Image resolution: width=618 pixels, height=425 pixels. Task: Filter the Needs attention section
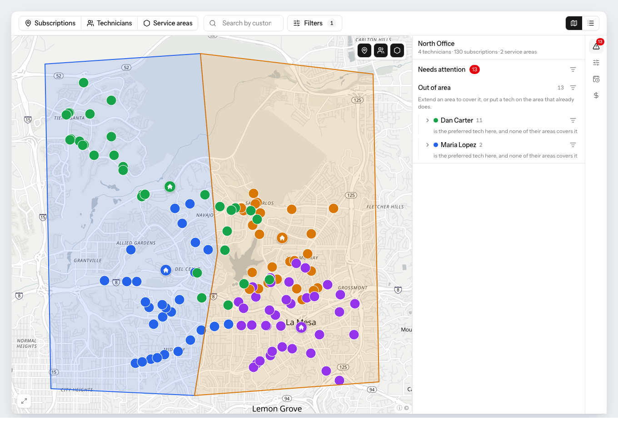pyautogui.click(x=573, y=69)
